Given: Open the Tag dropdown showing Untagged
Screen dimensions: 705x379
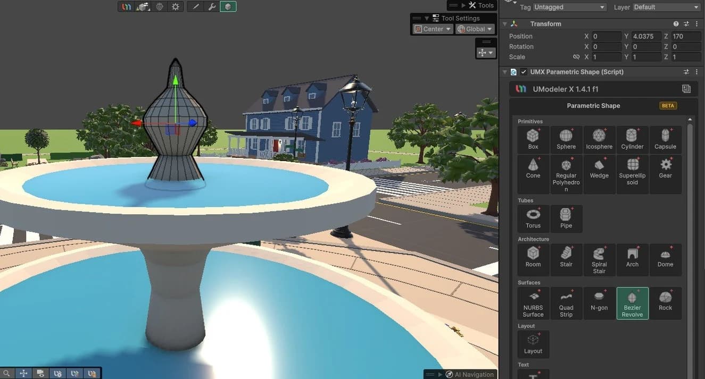Looking at the screenshot, I should tap(570, 7).
